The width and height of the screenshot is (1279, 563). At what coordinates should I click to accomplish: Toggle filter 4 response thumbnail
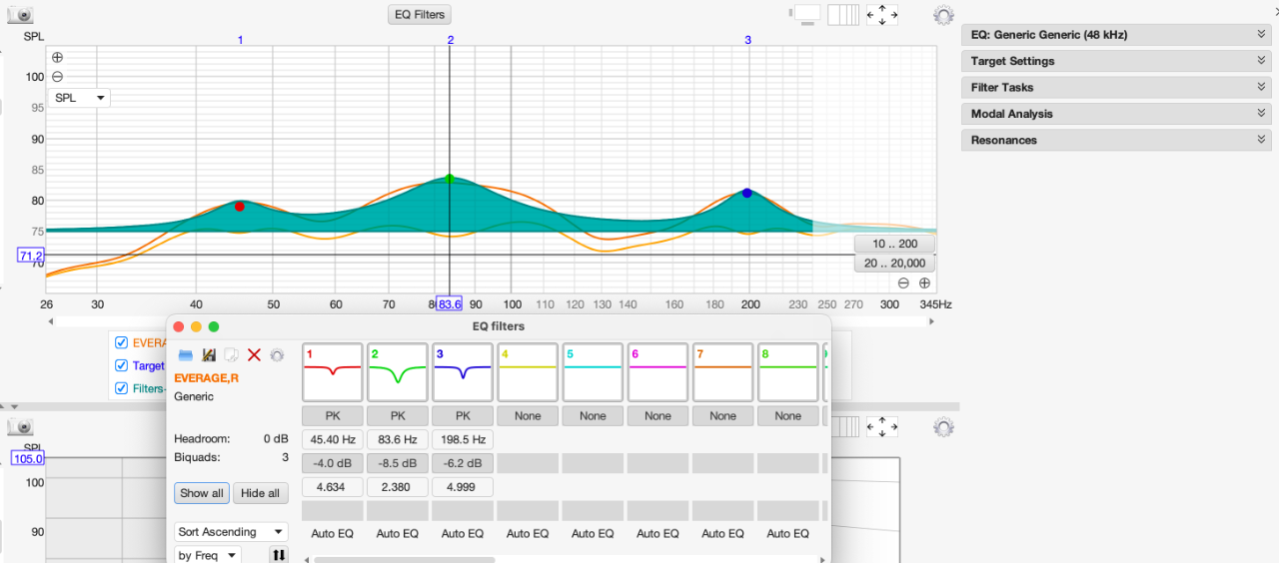[x=528, y=372]
